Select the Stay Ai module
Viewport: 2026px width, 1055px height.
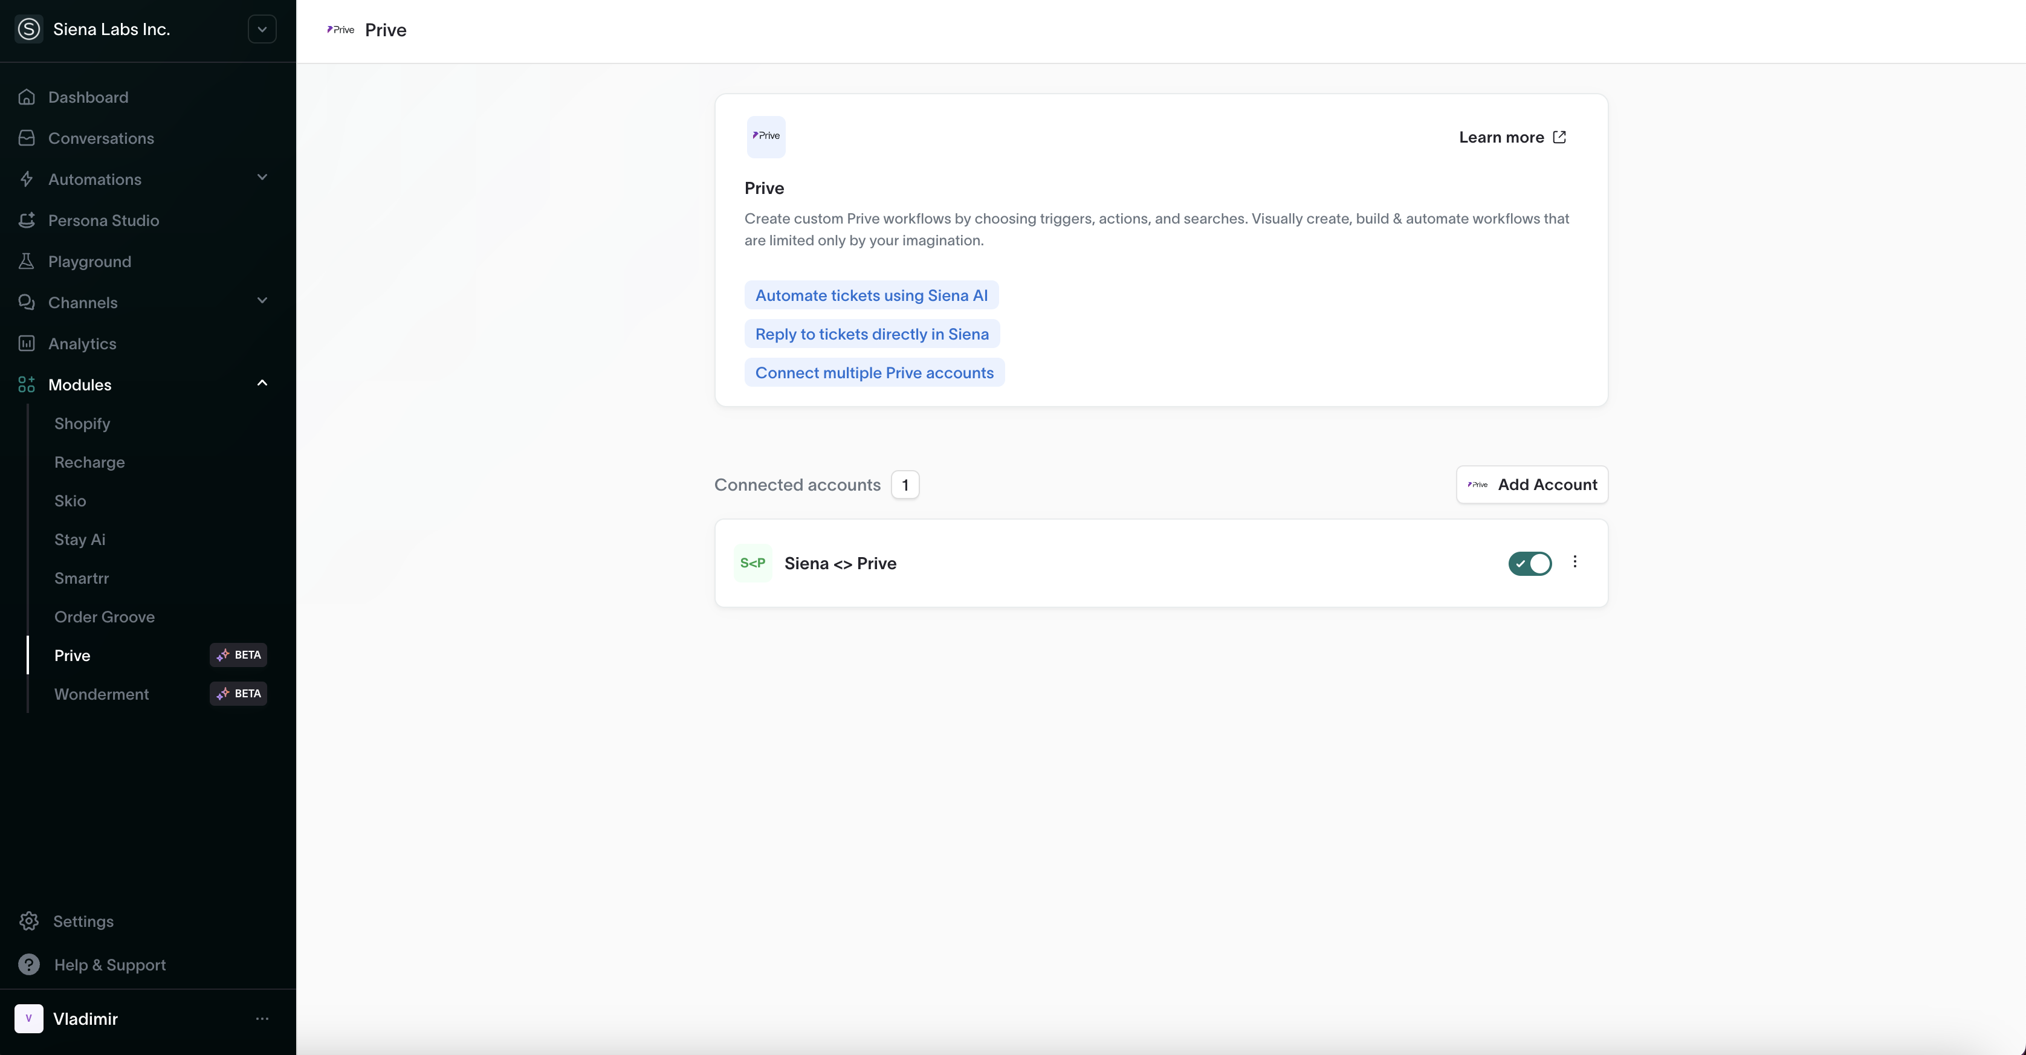79,540
